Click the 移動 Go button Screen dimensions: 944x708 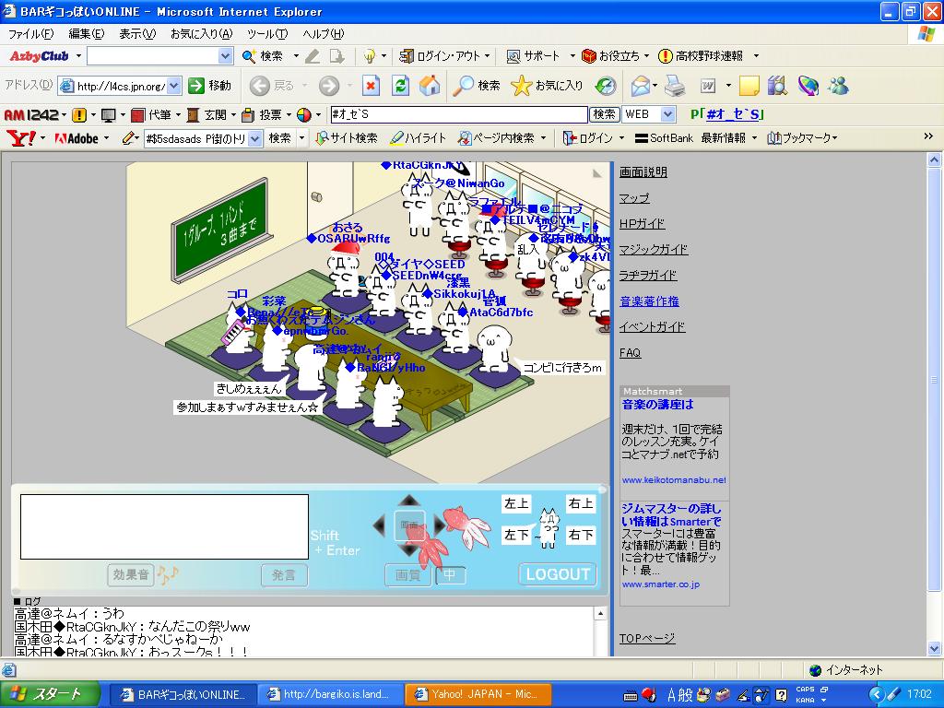[210, 86]
